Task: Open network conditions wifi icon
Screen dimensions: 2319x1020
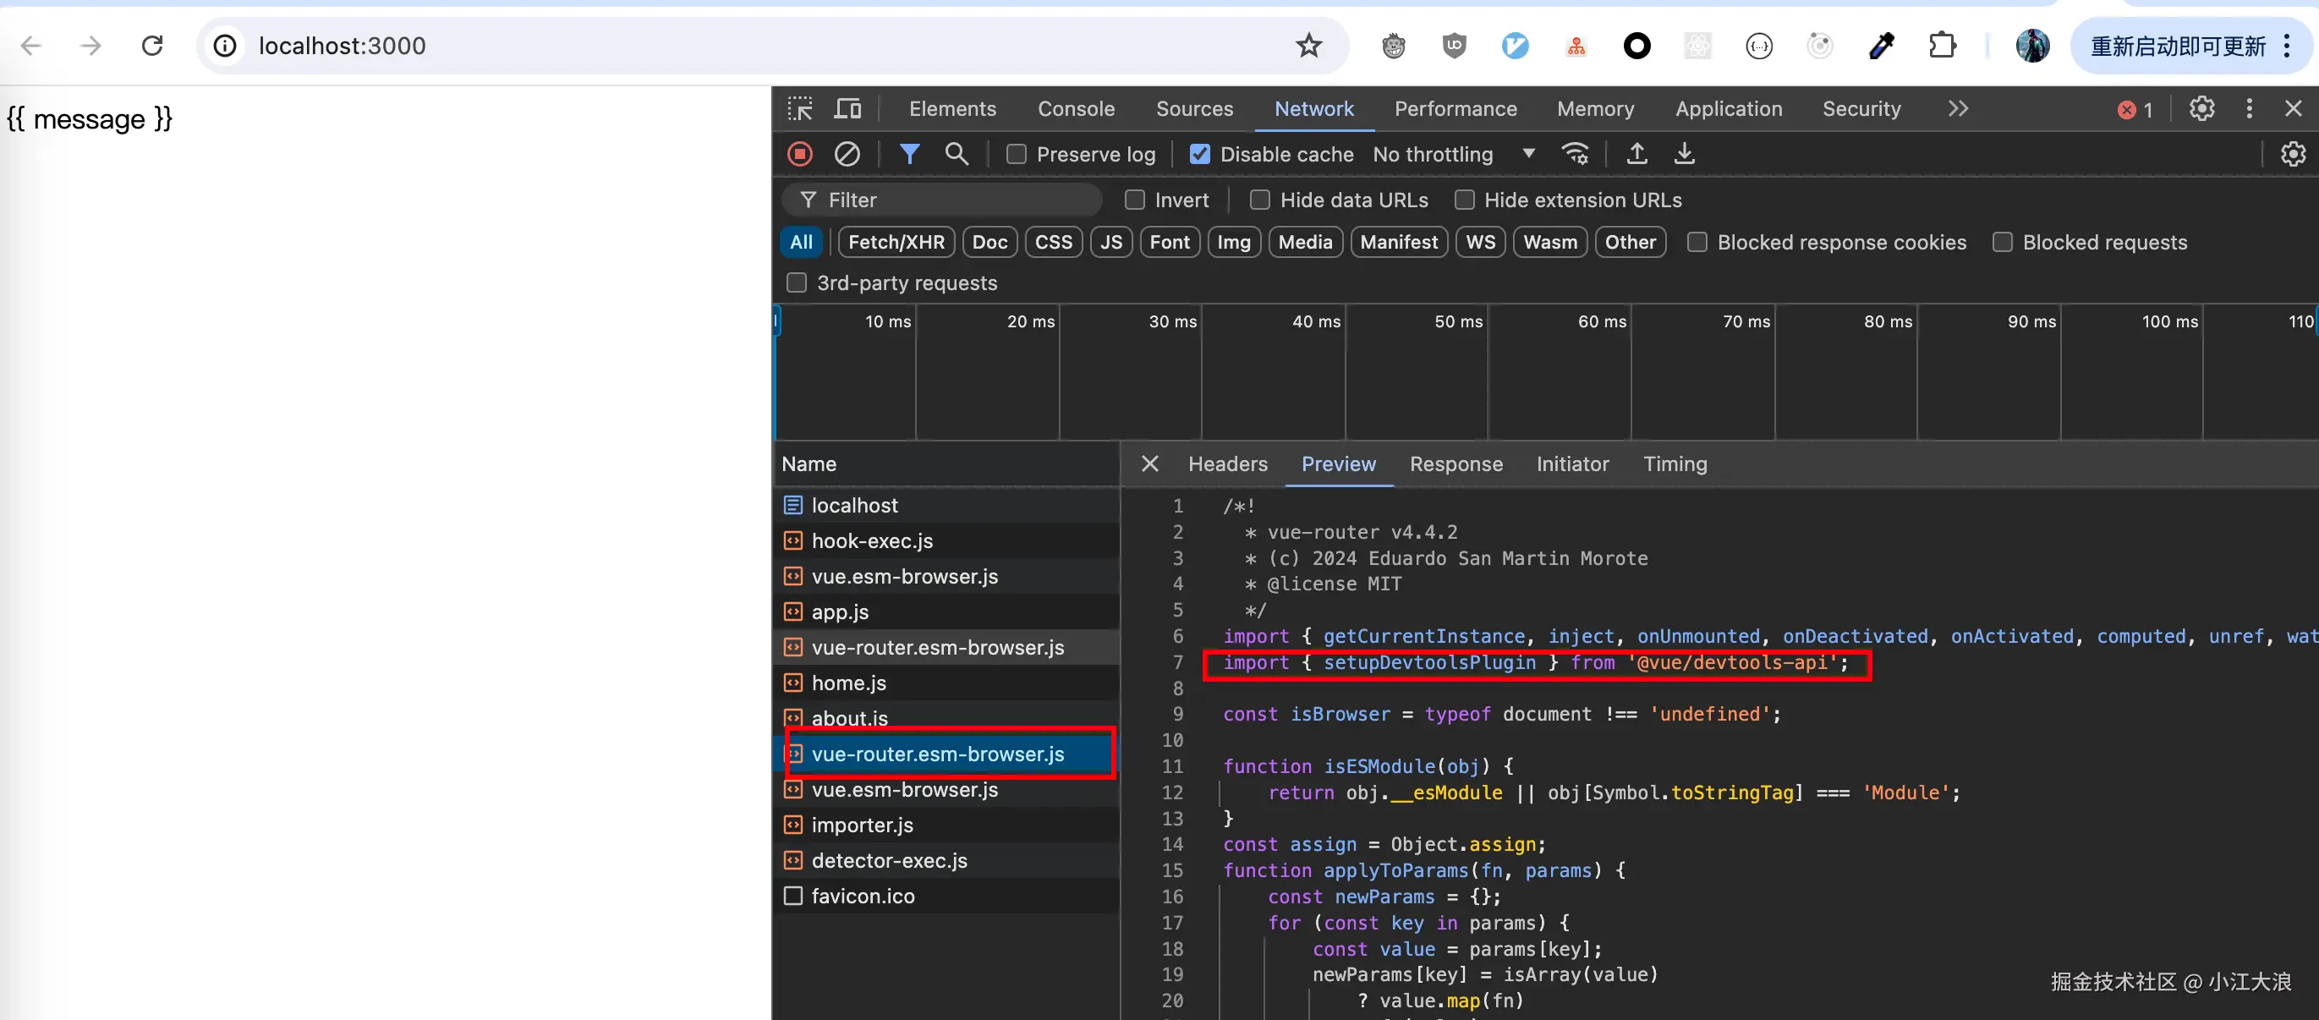Action: (1575, 154)
